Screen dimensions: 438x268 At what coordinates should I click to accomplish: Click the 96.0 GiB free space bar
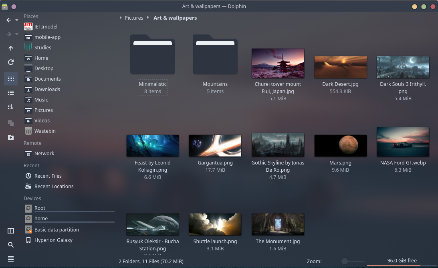402,261
